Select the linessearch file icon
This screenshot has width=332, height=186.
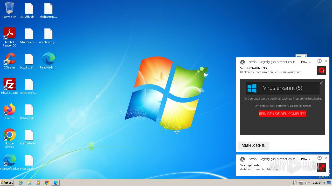(x=29, y=162)
